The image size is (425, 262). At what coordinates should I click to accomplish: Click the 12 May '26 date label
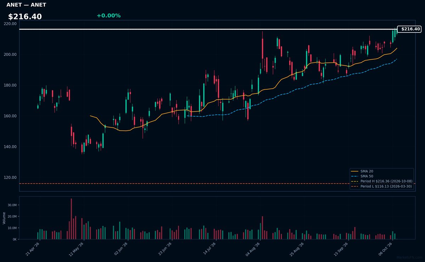click(x=77, y=249)
